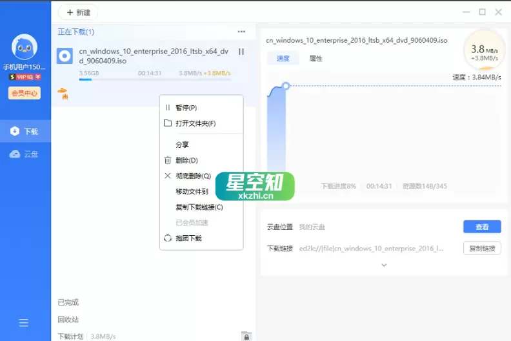The width and height of the screenshot is (511, 341).
Task: Click the 我的云盘 location text
Action: point(312,227)
